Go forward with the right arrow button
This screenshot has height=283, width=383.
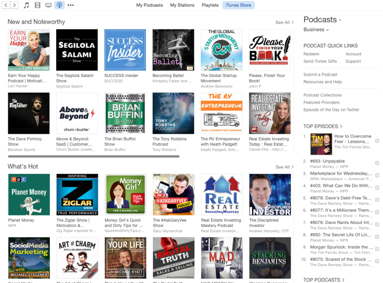pos(14,5)
